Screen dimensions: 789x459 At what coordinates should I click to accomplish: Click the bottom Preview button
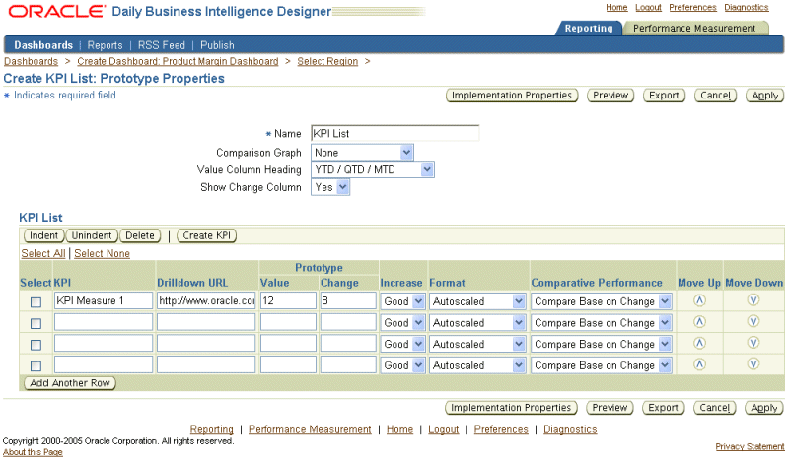click(x=610, y=408)
